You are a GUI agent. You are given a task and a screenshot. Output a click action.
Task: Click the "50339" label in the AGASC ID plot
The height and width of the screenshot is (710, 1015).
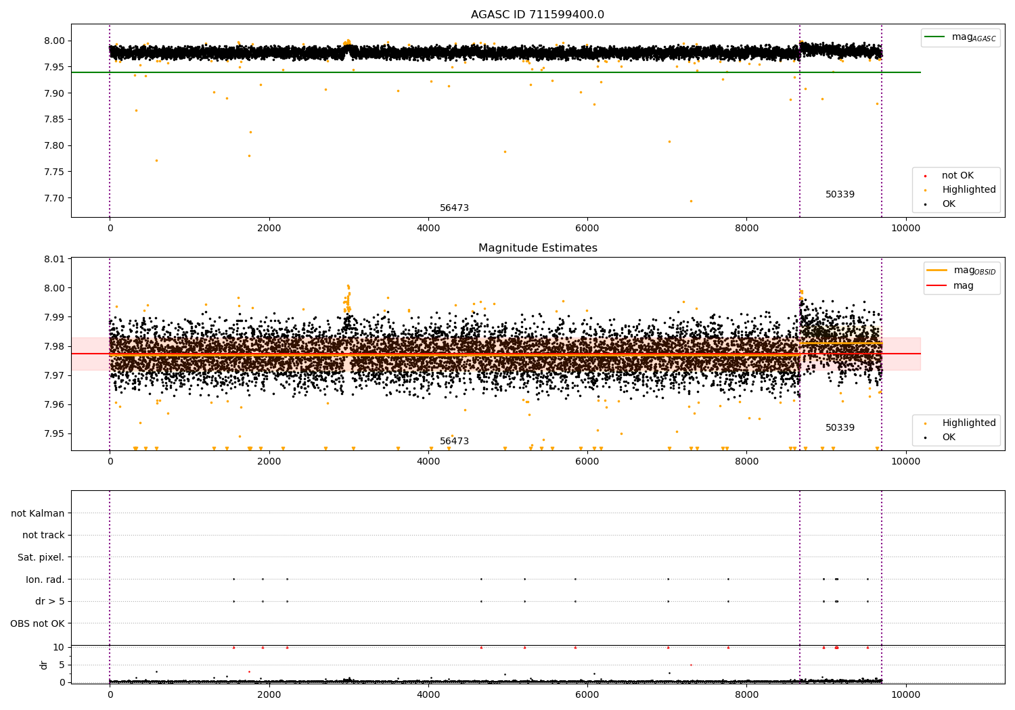point(840,195)
